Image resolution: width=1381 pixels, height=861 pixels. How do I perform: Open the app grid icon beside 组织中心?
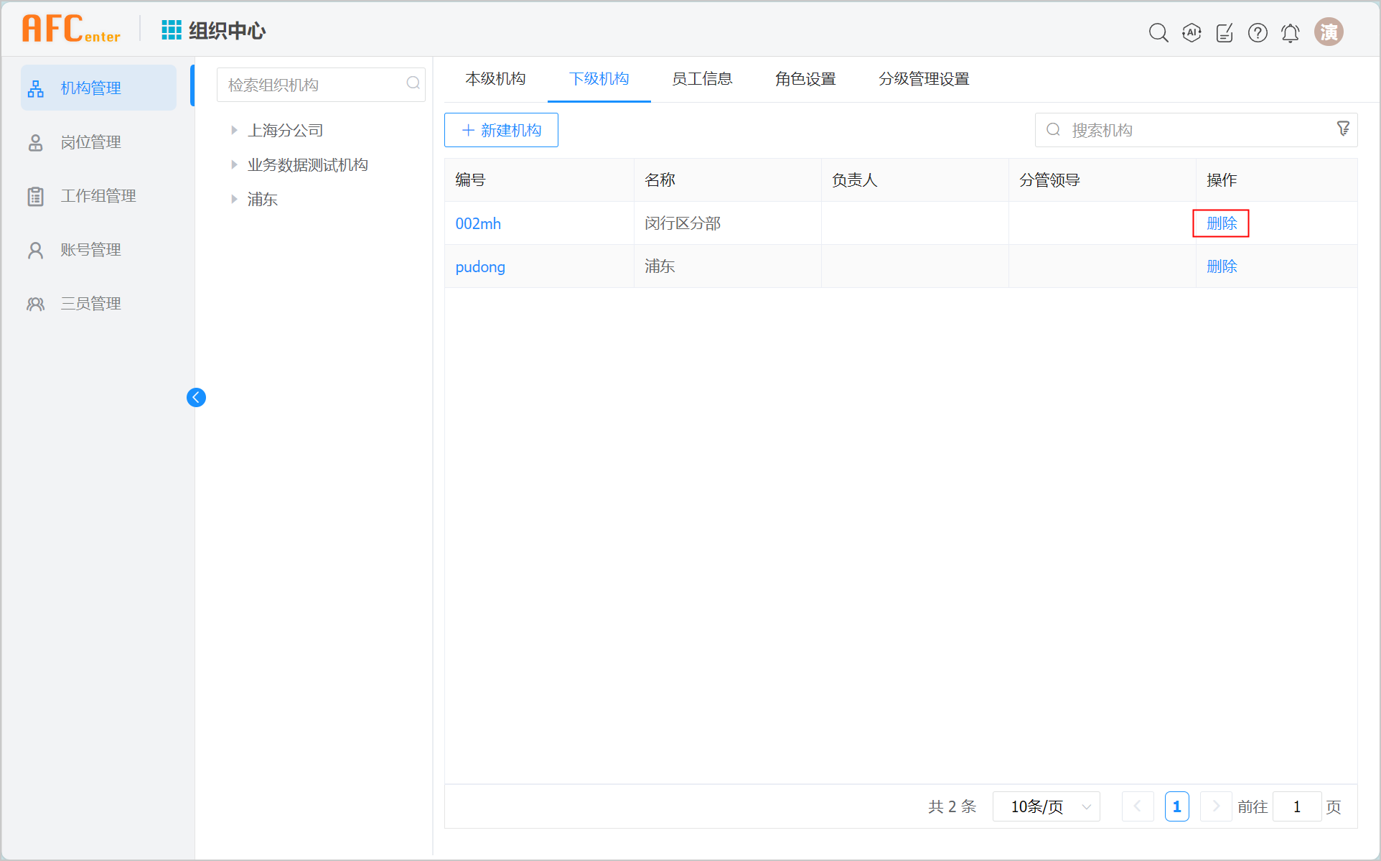click(x=171, y=30)
